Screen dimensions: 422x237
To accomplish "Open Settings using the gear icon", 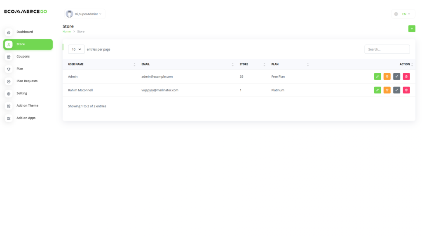I will click(x=9, y=93).
